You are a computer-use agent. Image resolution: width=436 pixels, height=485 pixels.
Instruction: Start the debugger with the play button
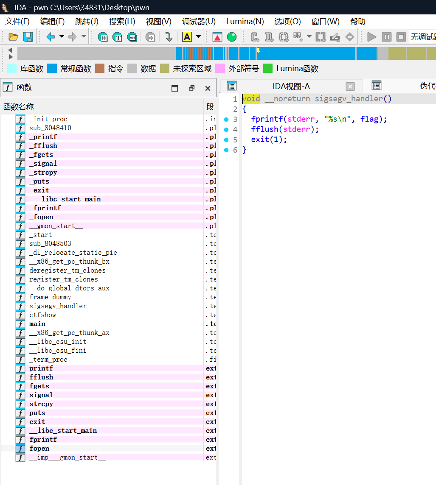tap(371, 37)
